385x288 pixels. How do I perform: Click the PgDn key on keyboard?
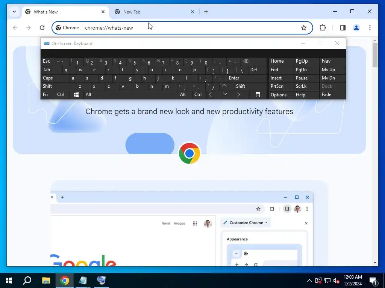306,70
